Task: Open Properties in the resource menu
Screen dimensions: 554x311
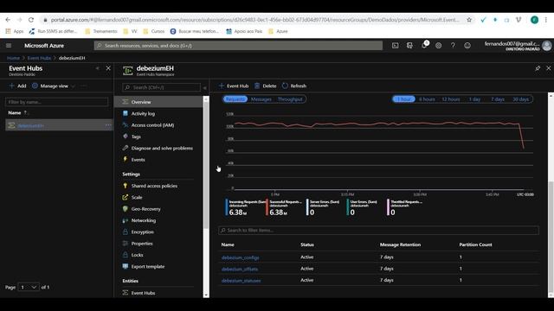Action: [x=142, y=244]
